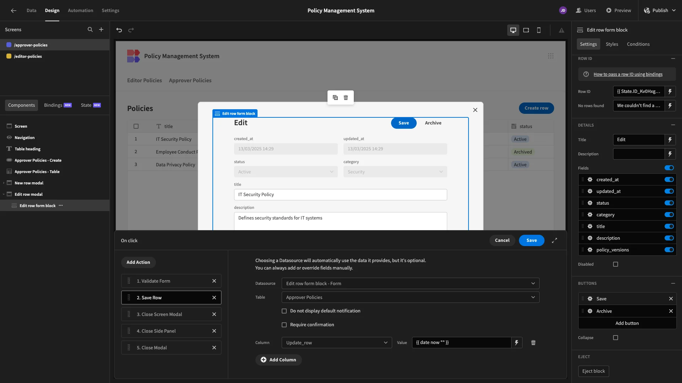Screen dimensions: 682x383
Task: Click Save in the On click drawer
Action: click(531, 240)
